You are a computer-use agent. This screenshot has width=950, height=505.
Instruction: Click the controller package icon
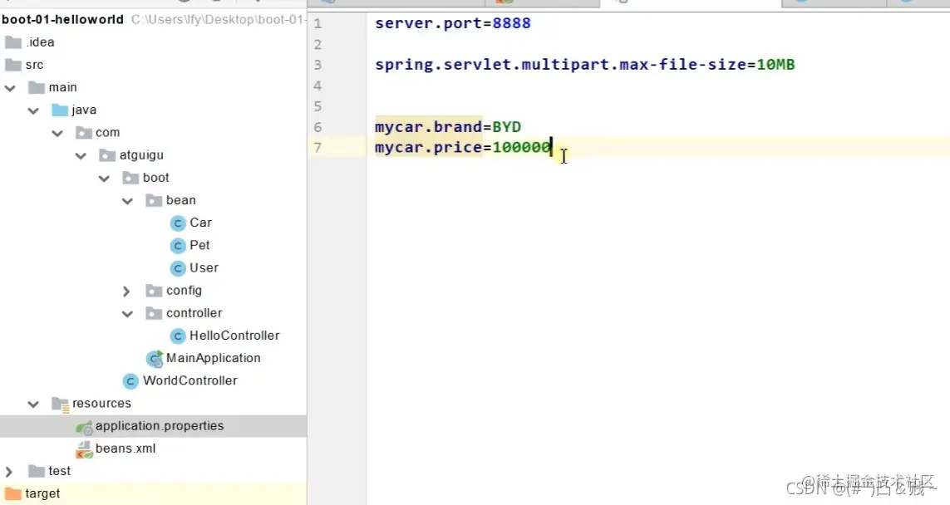coord(155,313)
